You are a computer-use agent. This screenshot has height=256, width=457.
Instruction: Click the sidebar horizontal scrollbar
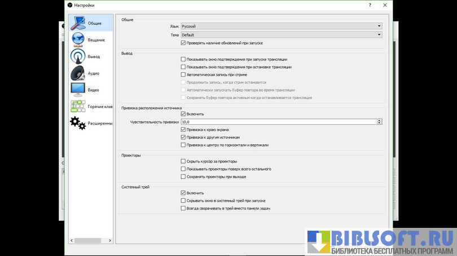click(x=86, y=240)
